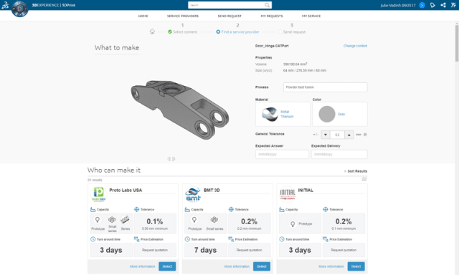Open the SERVICE PROVIDERS tab
This screenshot has width=459, height=275.
(x=183, y=16)
